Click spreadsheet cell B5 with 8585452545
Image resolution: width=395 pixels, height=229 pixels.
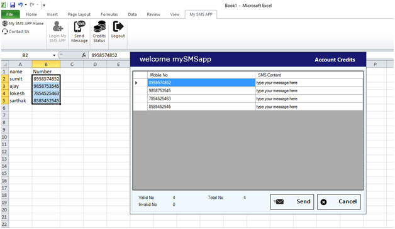click(46, 100)
